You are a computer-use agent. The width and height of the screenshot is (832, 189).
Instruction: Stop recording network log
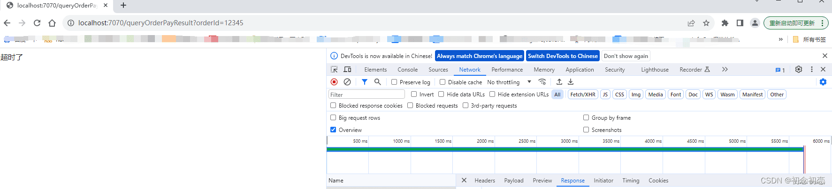coord(334,82)
